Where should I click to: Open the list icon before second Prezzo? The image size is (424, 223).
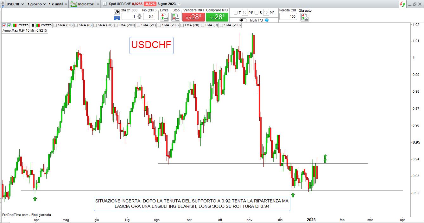32,25
